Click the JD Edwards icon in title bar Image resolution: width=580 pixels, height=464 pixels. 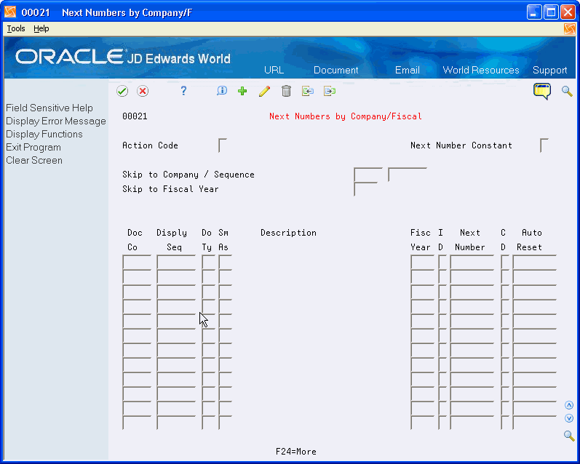[10, 12]
